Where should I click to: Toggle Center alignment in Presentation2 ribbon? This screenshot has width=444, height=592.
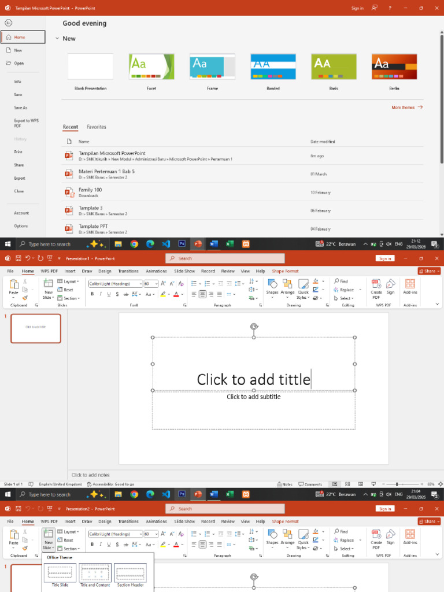tap(203, 545)
